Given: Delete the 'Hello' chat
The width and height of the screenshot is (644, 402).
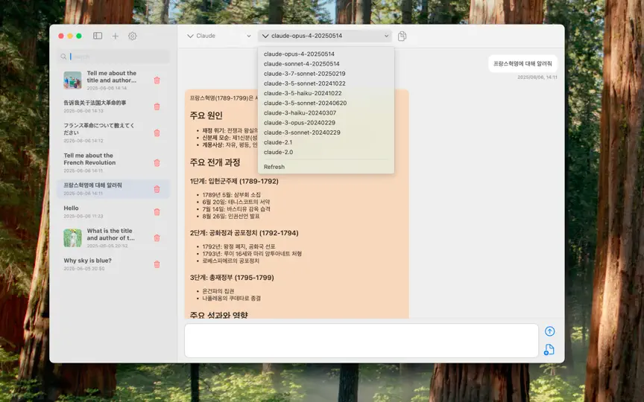Looking at the screenshot, I should point(157,212).
